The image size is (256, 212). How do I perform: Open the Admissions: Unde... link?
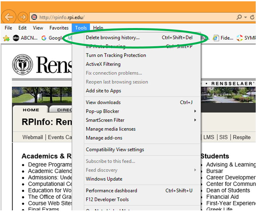pyautogui.click(x=50, y=177)
